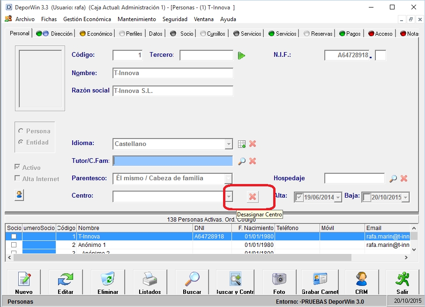Check the Socio box for Anónimo 1 row
425x307 pixels.
point(14,245)
